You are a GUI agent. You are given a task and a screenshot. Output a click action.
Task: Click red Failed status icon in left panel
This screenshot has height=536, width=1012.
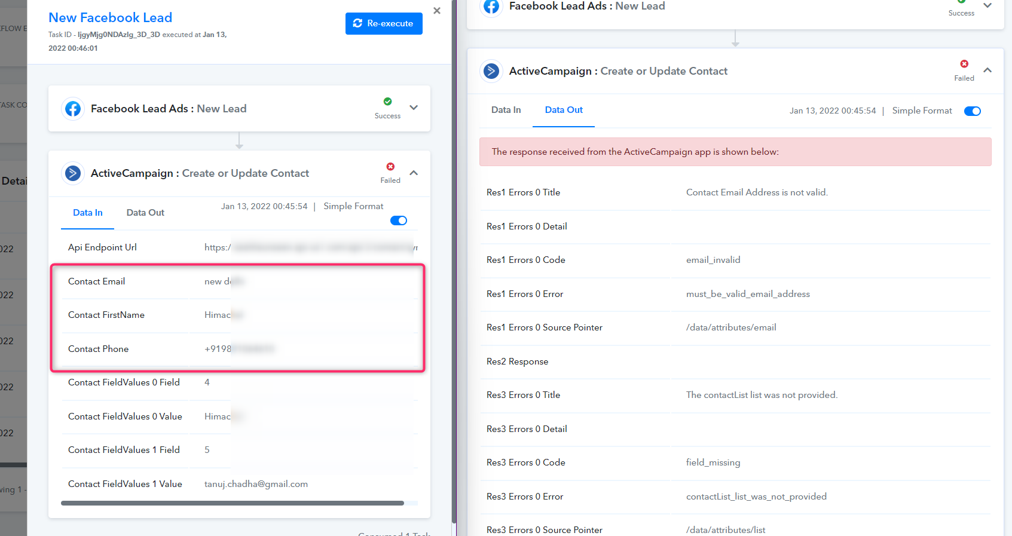(x=390, y=167)
